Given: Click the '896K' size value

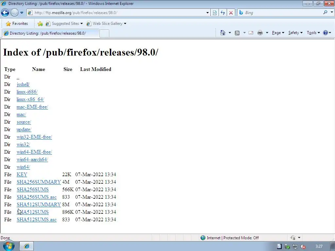Looking at the screenshot, I should coord(68,212).
